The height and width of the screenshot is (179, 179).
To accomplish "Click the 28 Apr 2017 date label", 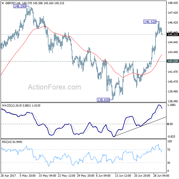I will coord(8,175).
